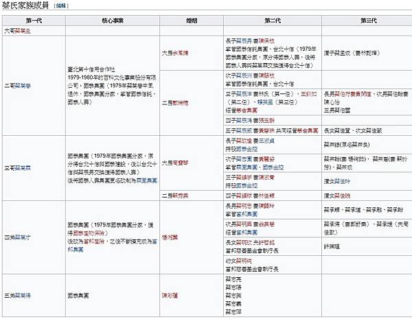
Task: Open 國泰產物保險 red link in 蔡萬才 business cell
Action: (89, 233)
